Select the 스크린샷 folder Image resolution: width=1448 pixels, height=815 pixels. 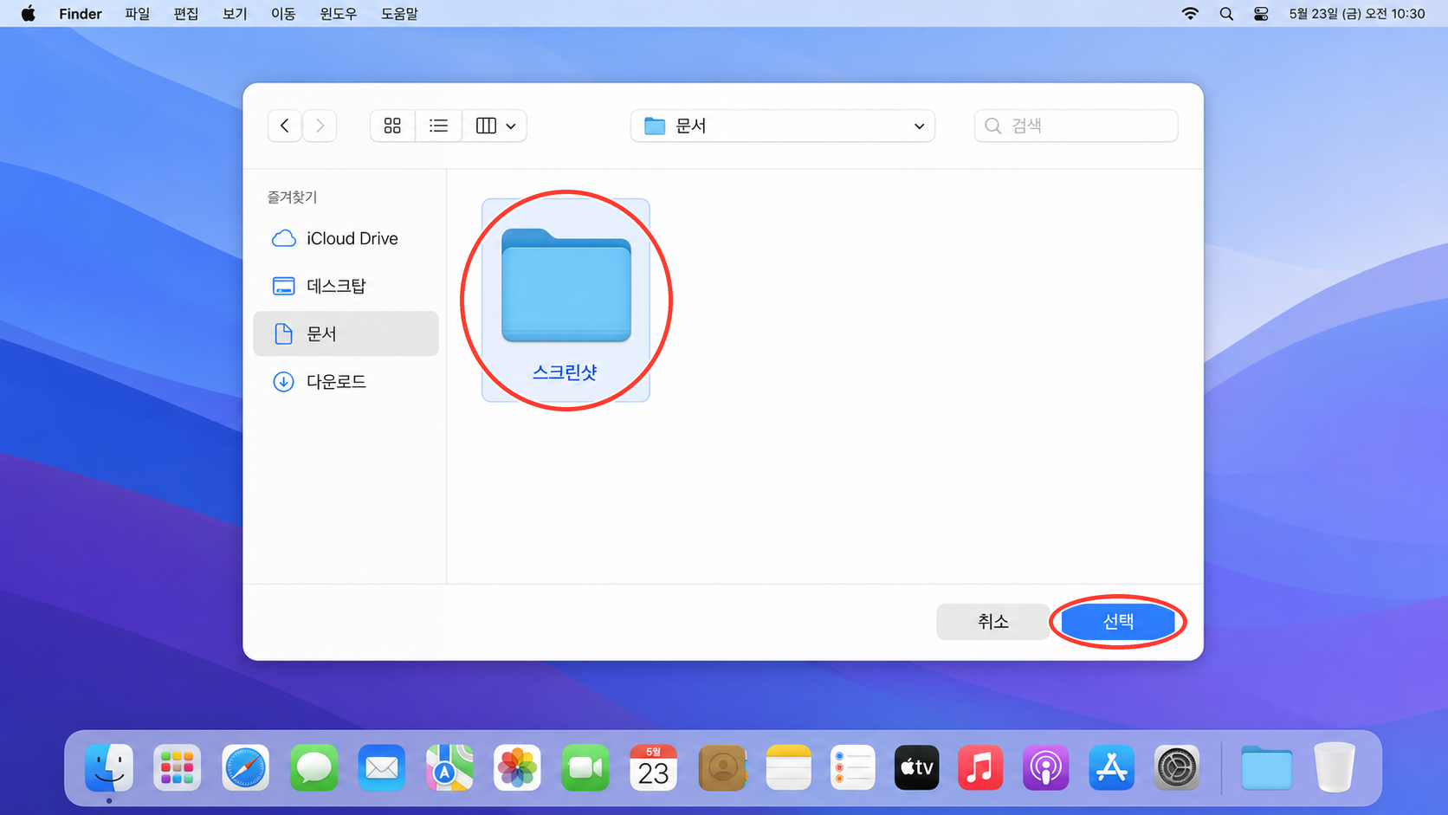click(566, 300)
